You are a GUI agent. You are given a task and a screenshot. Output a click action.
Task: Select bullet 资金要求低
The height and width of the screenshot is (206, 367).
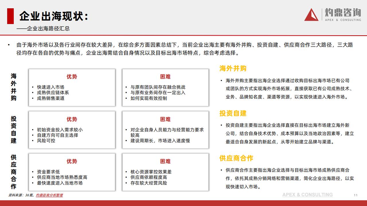[48, 172]
